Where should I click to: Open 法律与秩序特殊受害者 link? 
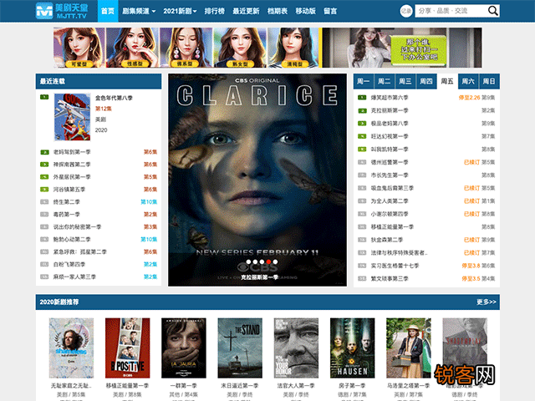click(x=400, y=252)
